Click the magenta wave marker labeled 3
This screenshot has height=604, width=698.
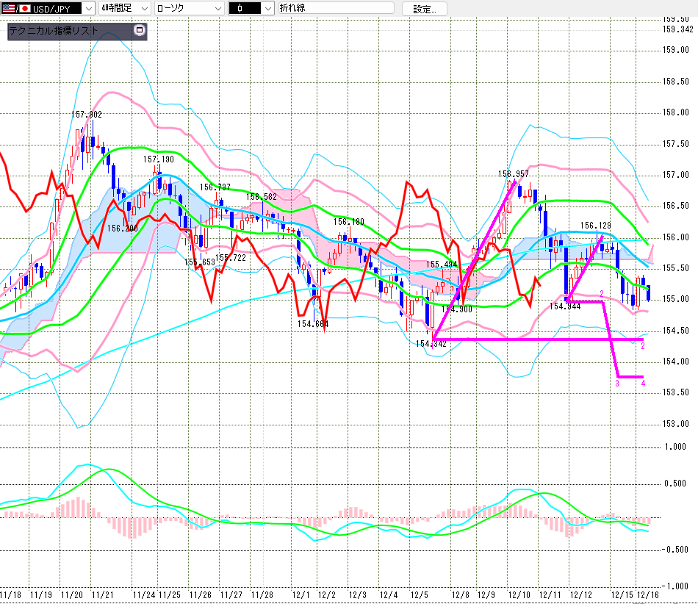coord(616,383)
